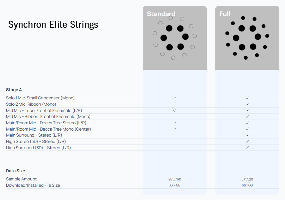This screenshot has width=285, height=200.
Task: Click the Stage A section heading
Action: point(14,90)
